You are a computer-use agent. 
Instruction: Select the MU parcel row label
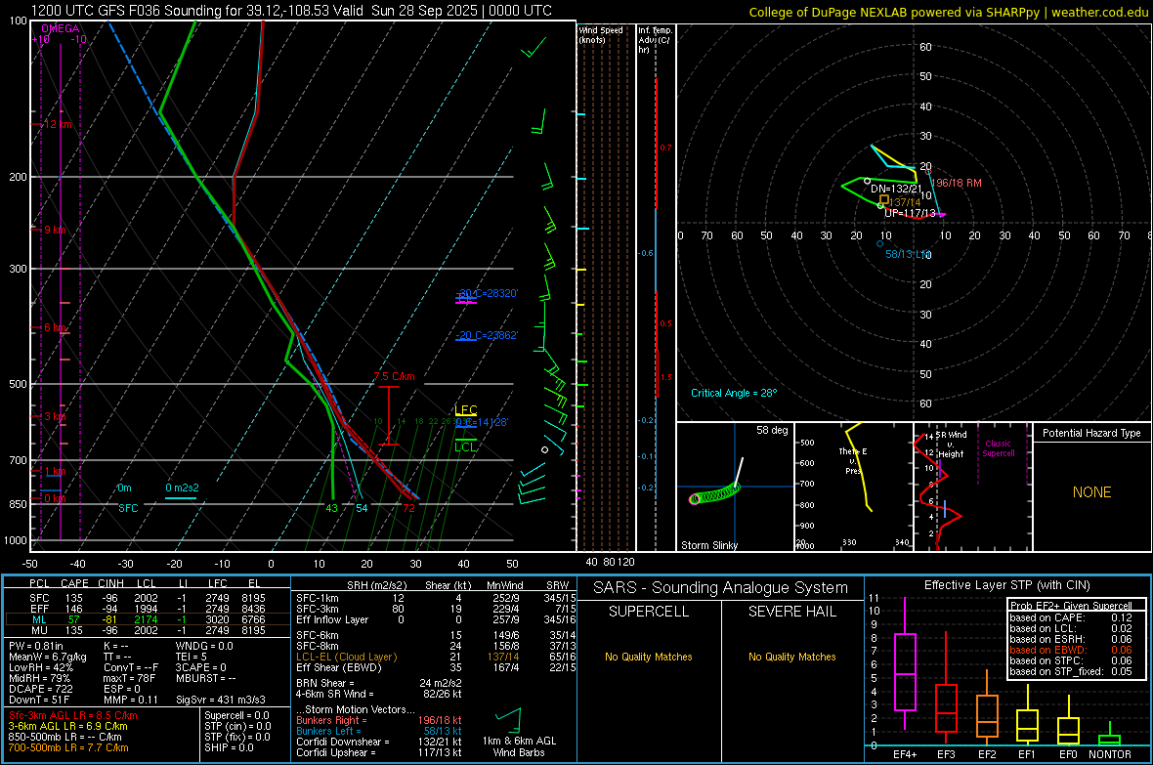(40, 629)
